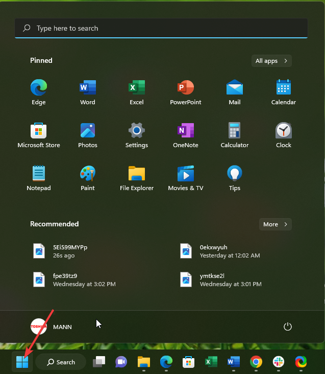Screen dimensions: 325x374
Task: Launch Word from pinned apps
Action: click(88, 92)
